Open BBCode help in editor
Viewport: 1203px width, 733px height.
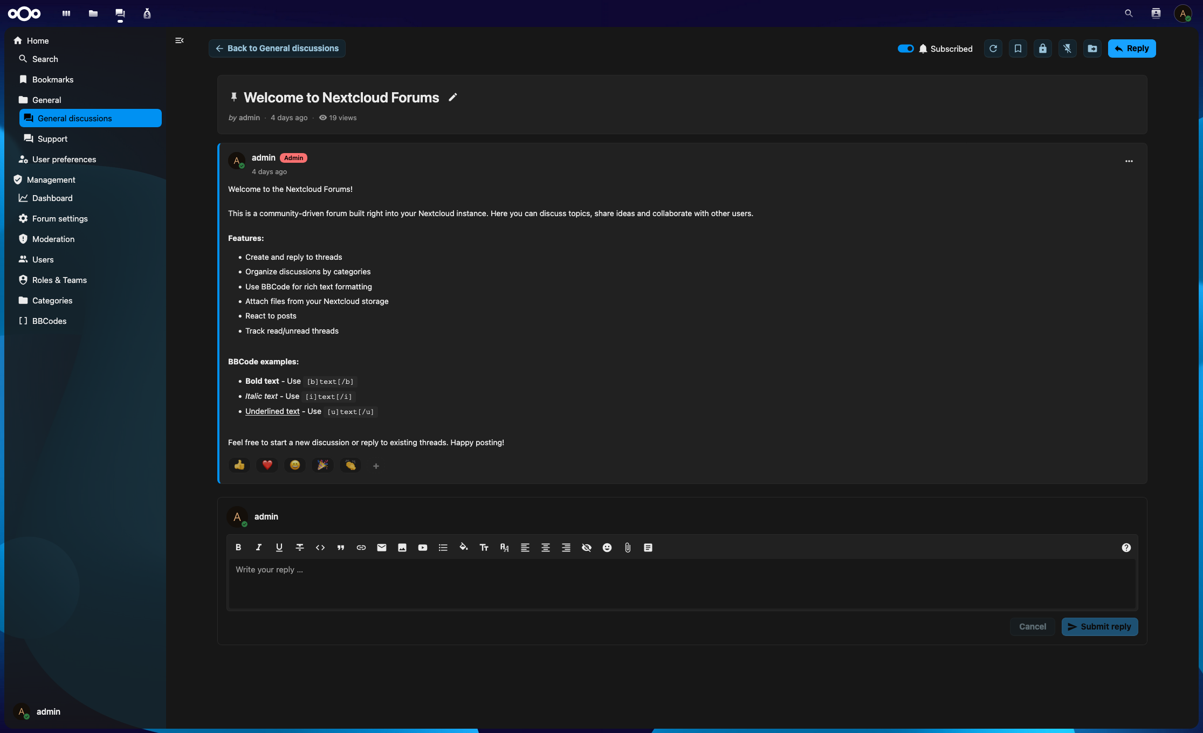[1126, 548]
